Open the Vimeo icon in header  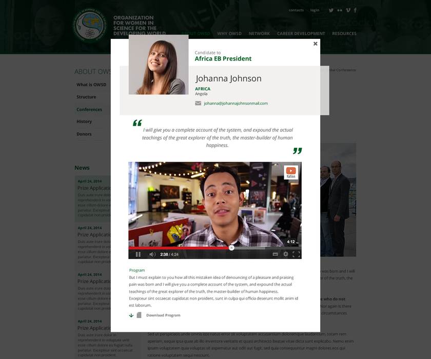348,10
